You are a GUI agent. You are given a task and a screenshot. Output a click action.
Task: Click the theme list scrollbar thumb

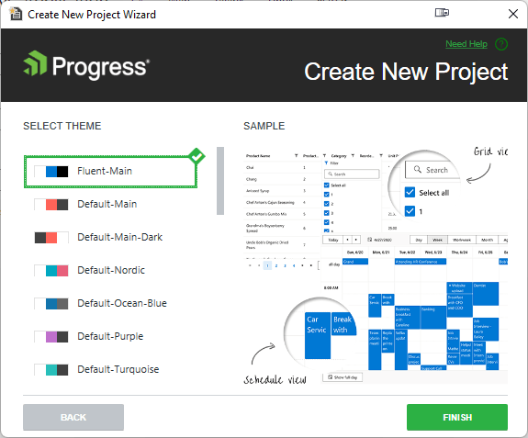coord(220,181)
